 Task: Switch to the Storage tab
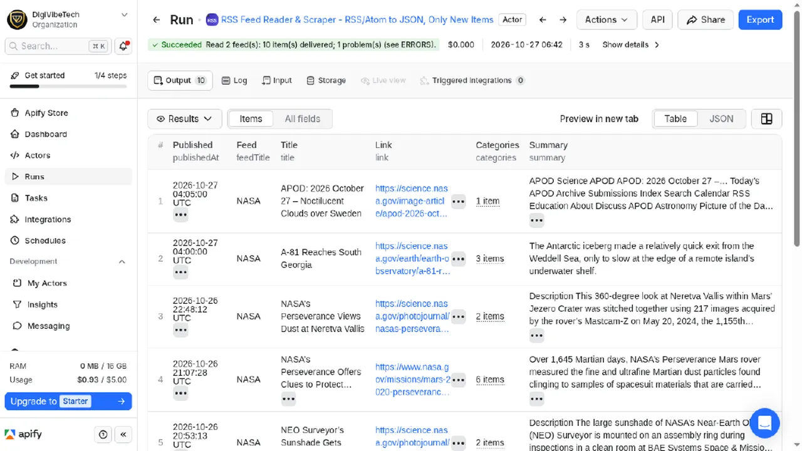pos(326,80)
